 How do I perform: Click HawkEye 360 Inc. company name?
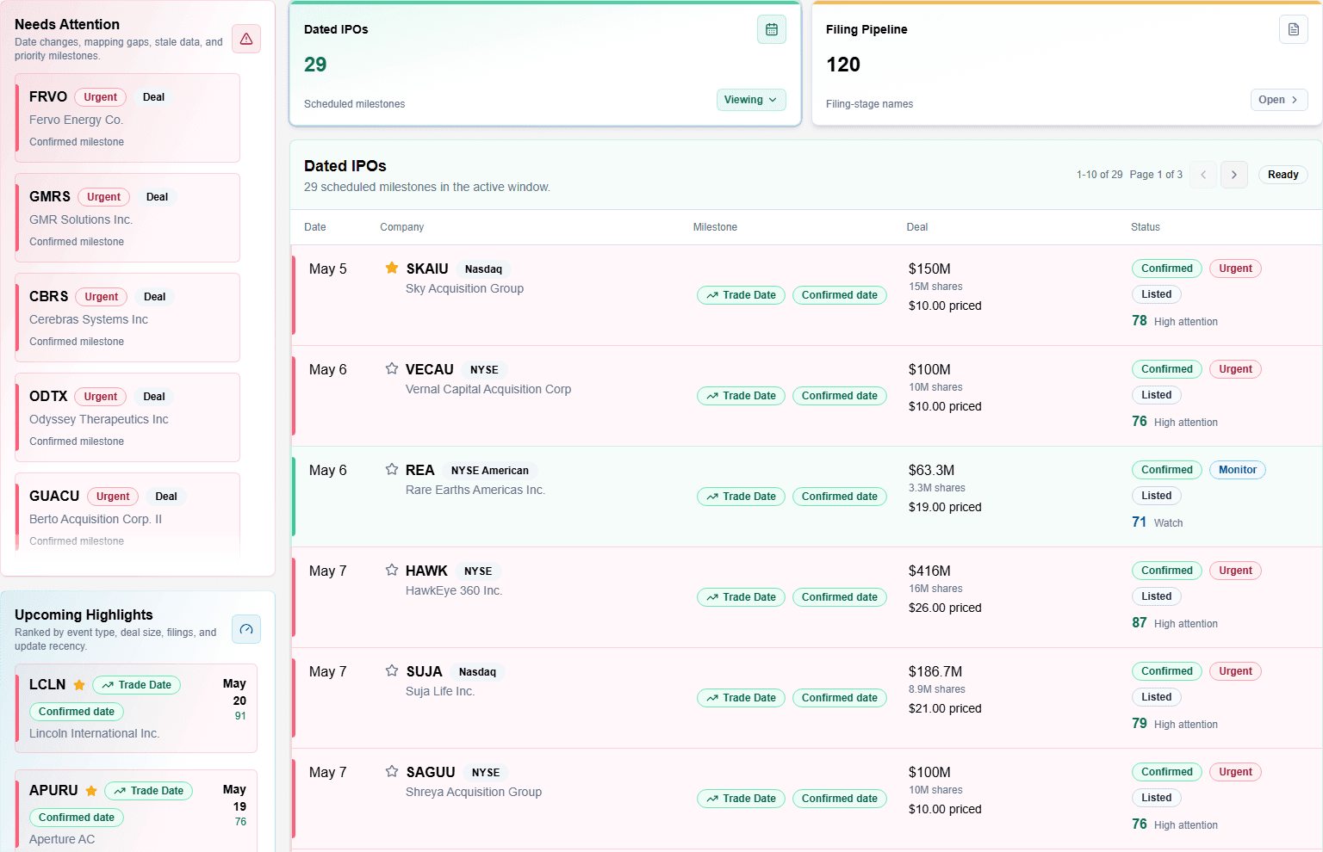pos(454,590)
